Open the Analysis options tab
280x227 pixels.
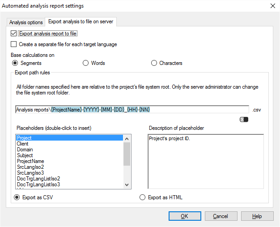pyautogui.click(x=26, y=22)
